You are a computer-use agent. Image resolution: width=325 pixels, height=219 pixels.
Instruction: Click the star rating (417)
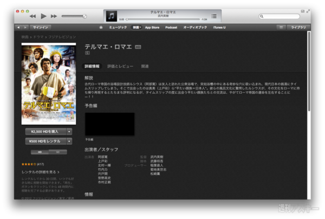(x=32, y=164)
